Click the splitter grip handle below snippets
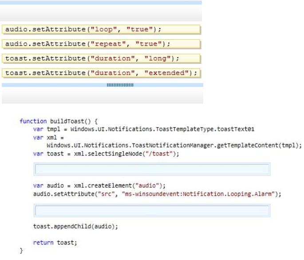The width and height of the screenshot is (304, 260). pos(120,85)
